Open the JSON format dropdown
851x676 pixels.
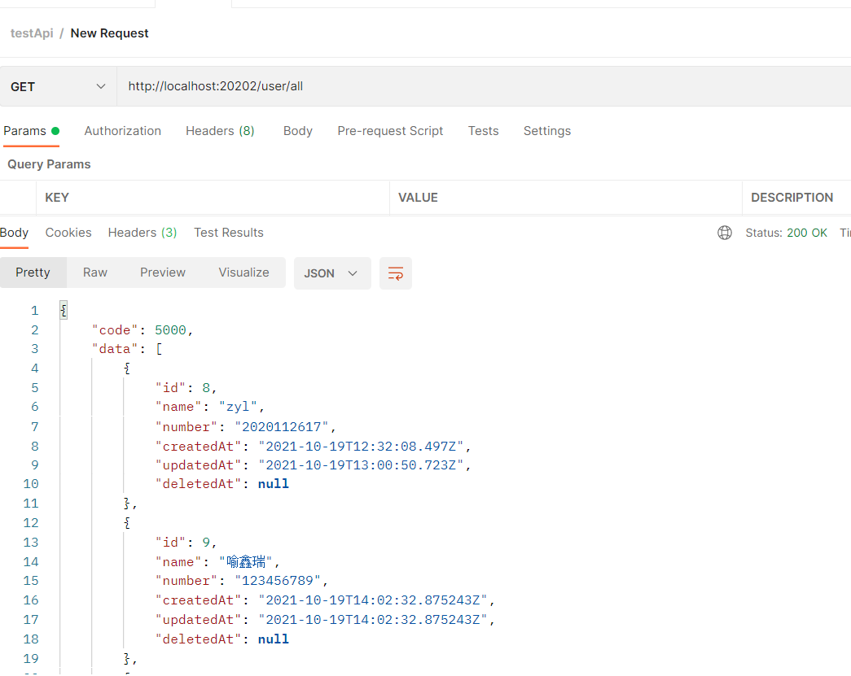pos(331,273)
